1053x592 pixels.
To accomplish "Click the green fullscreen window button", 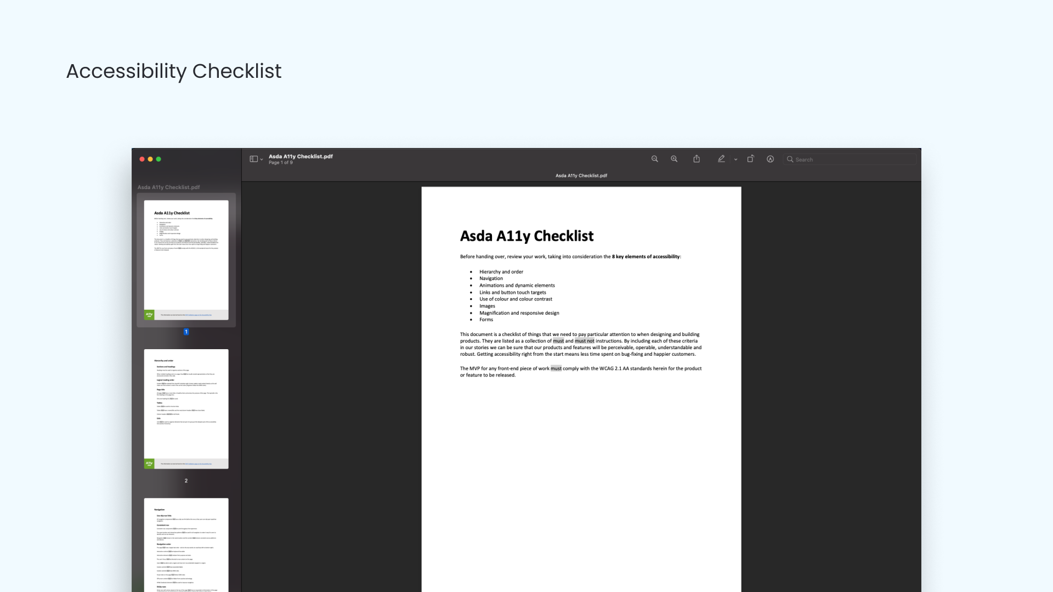I will pos(158,159).
